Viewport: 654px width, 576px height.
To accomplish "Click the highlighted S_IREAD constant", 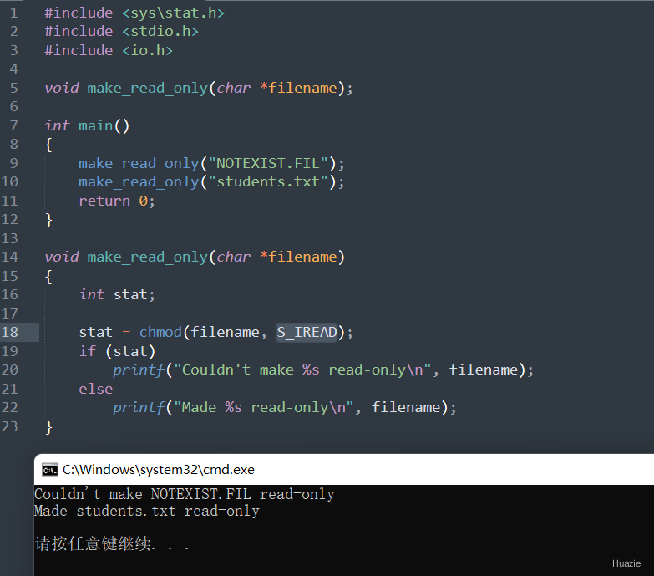I will (307, 333).
